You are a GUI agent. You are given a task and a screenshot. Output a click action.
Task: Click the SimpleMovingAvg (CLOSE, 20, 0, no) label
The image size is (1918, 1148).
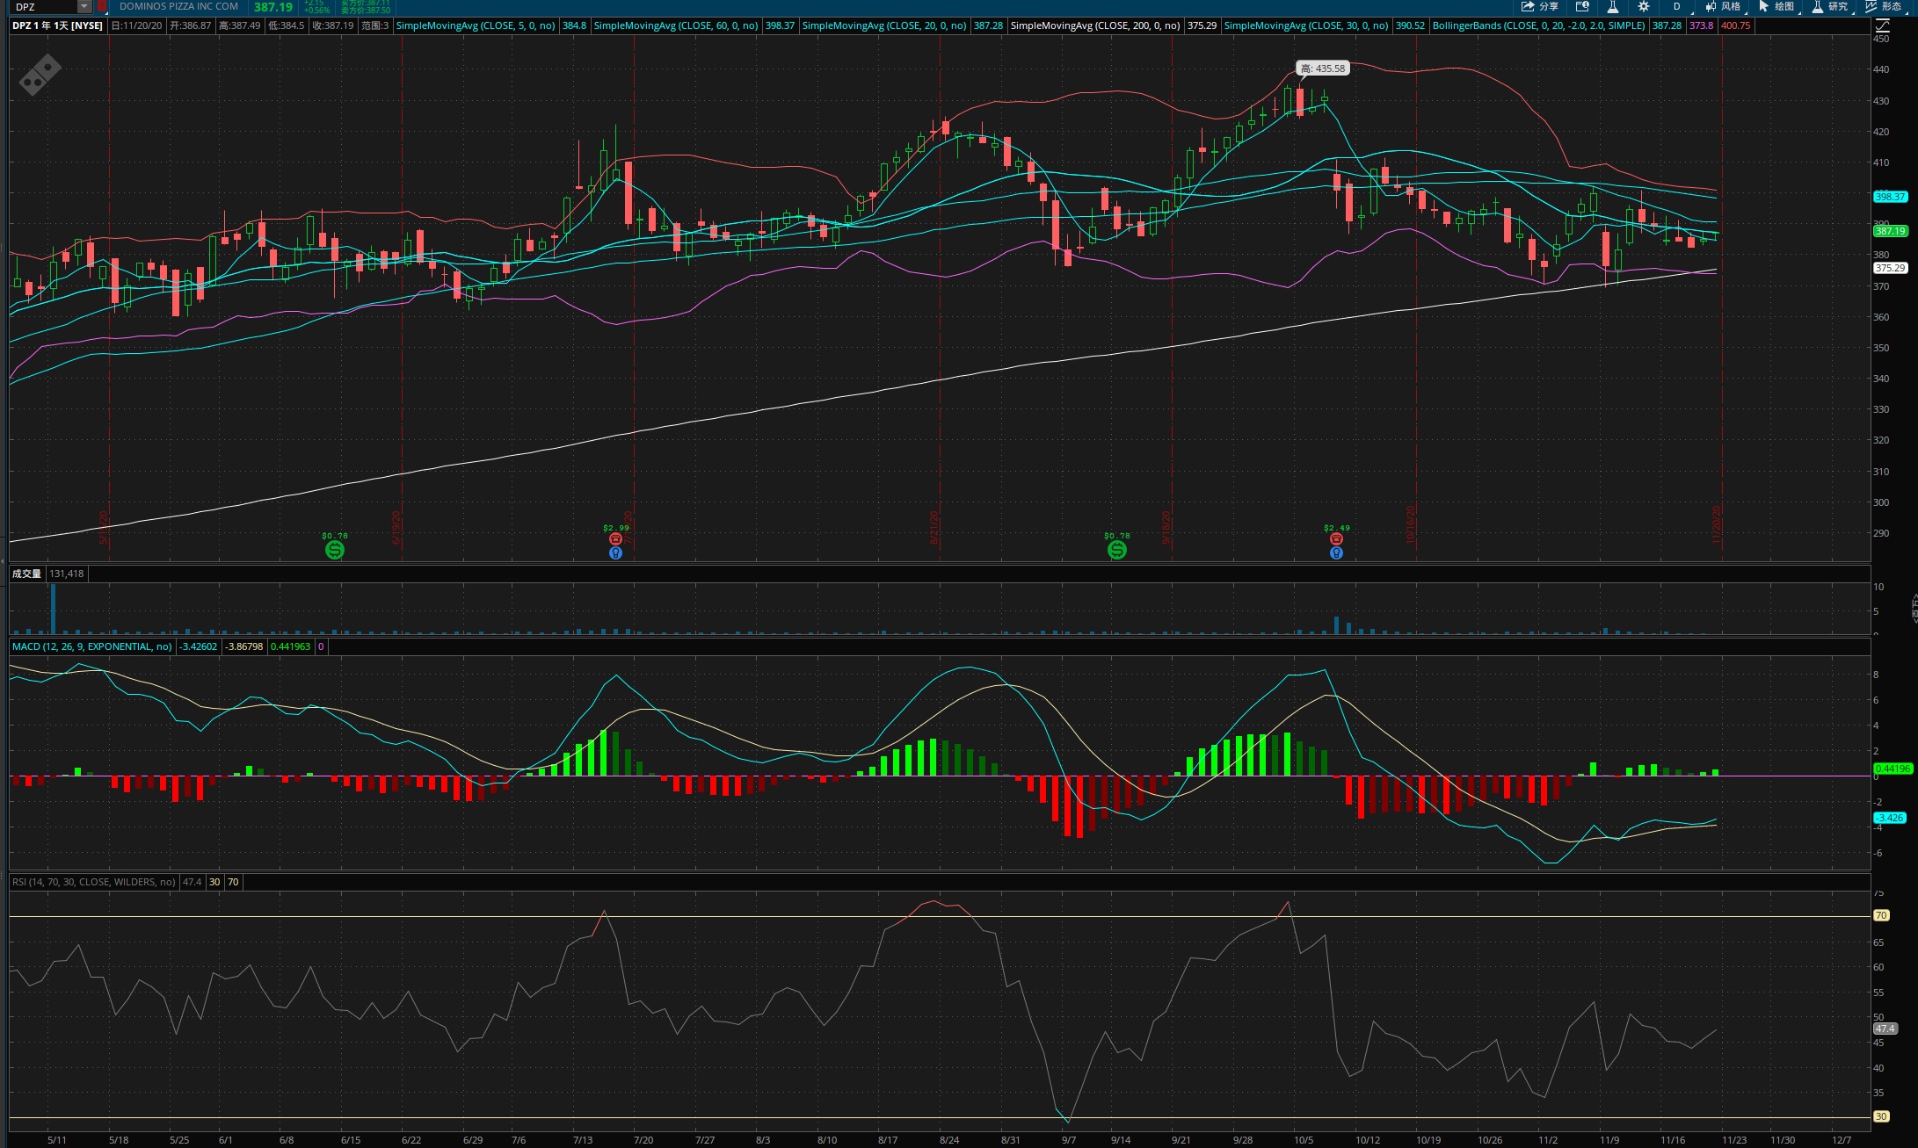tap(884, 25)
